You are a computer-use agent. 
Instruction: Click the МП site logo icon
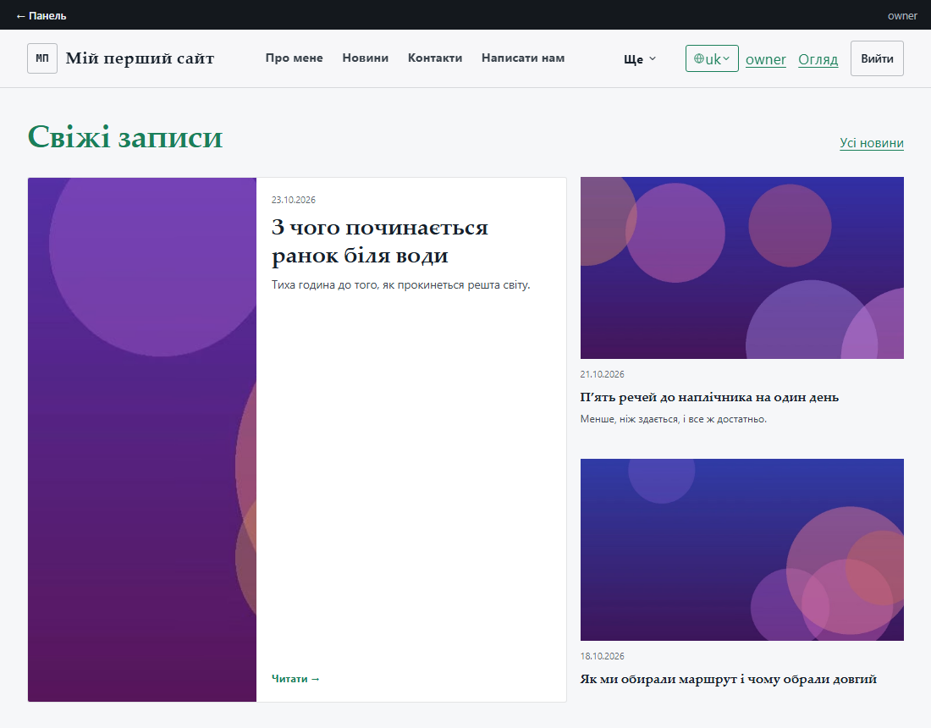(x=42, y=58)
